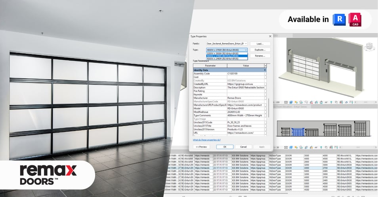Click the ViewCube in the 3D view
The image size is (378, 197).
(369, 46)
